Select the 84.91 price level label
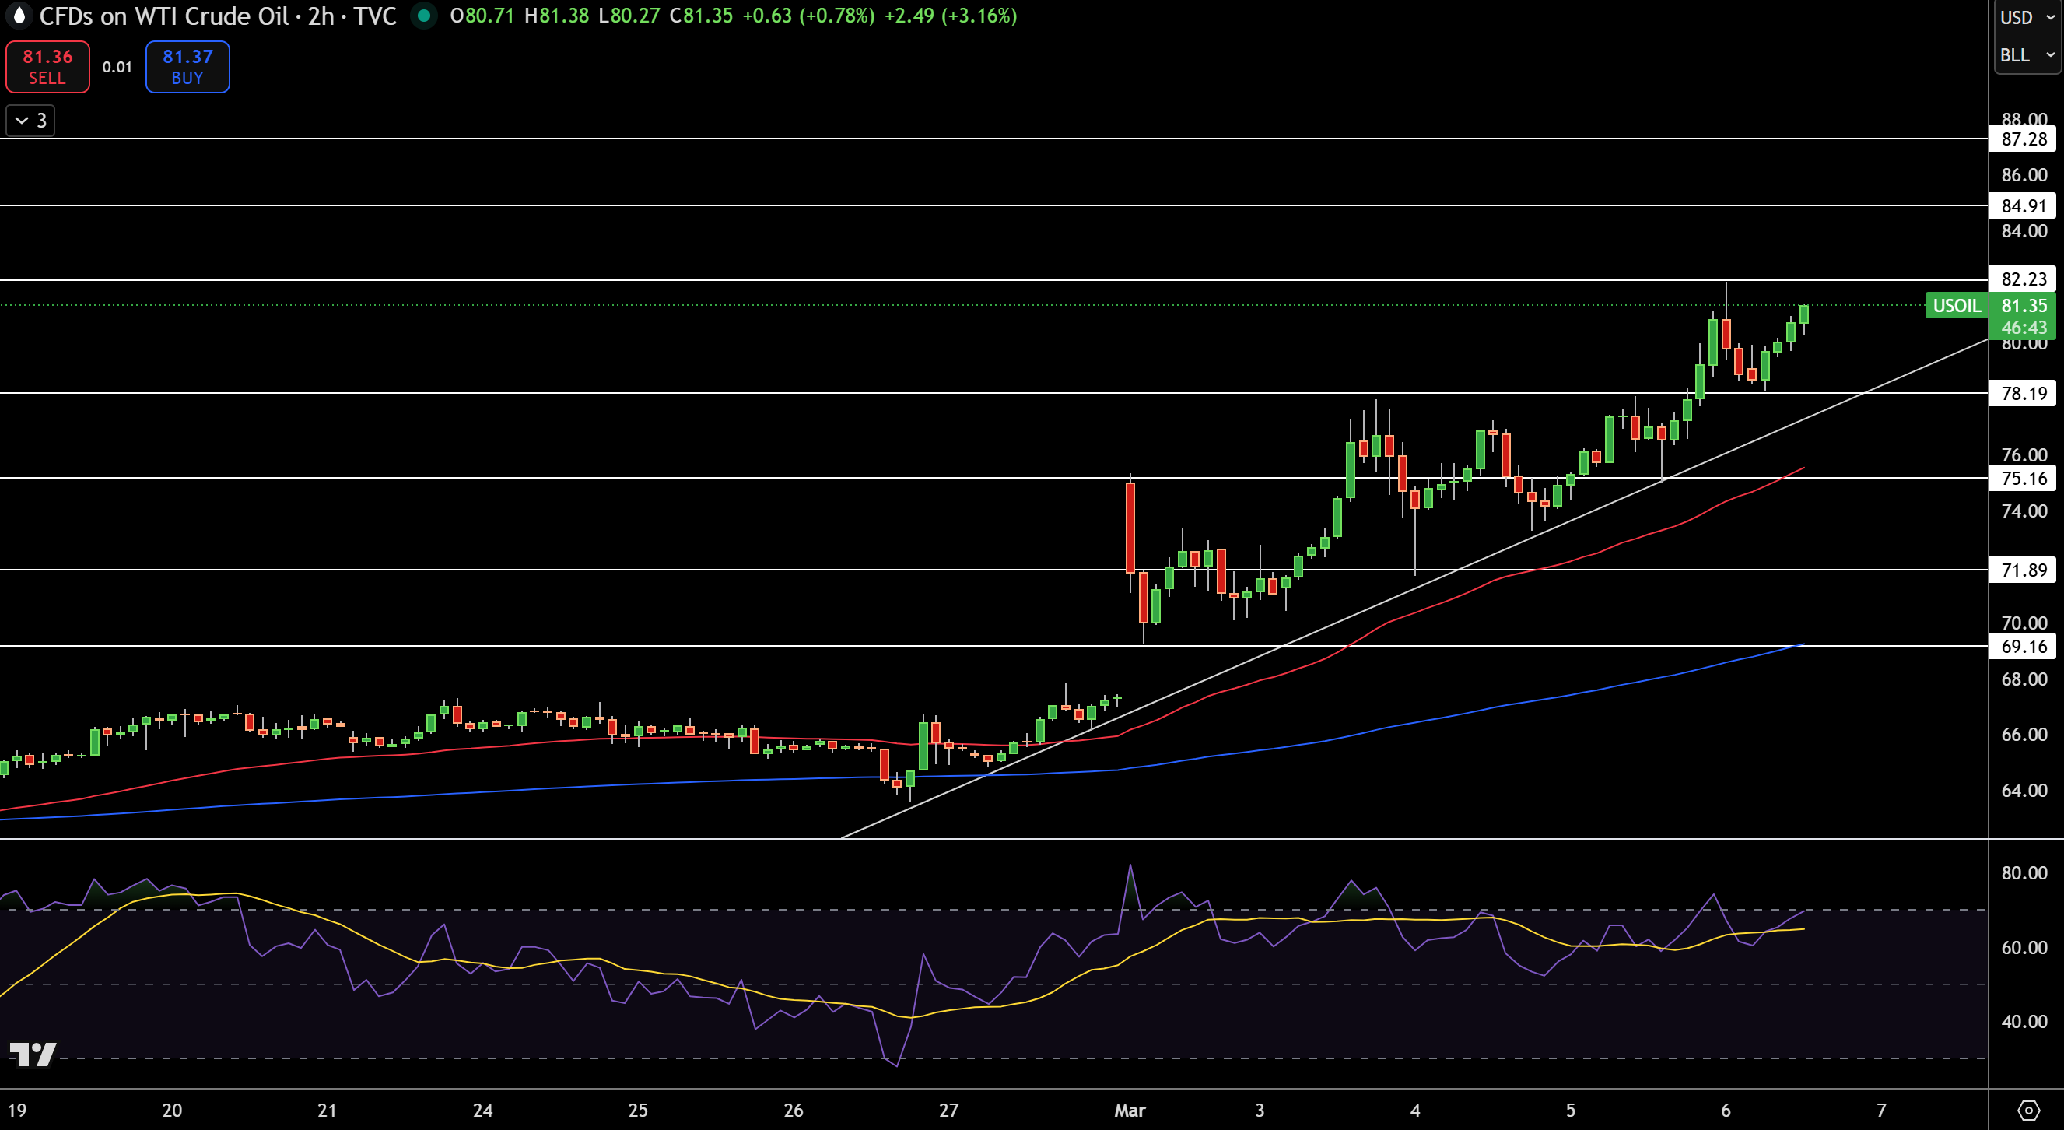The image size is (2064, 1130). (x=2023, y=205)
